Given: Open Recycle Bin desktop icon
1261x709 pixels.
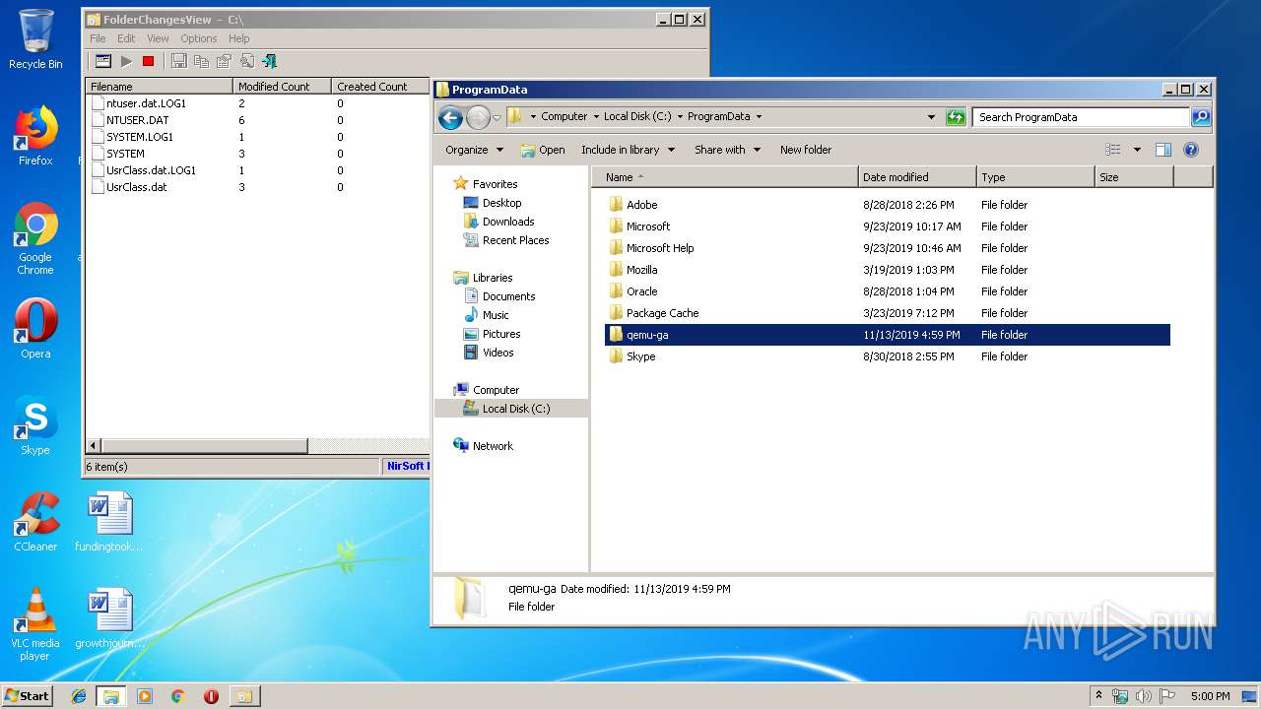Looking at the screenshot, I should 35,39.
